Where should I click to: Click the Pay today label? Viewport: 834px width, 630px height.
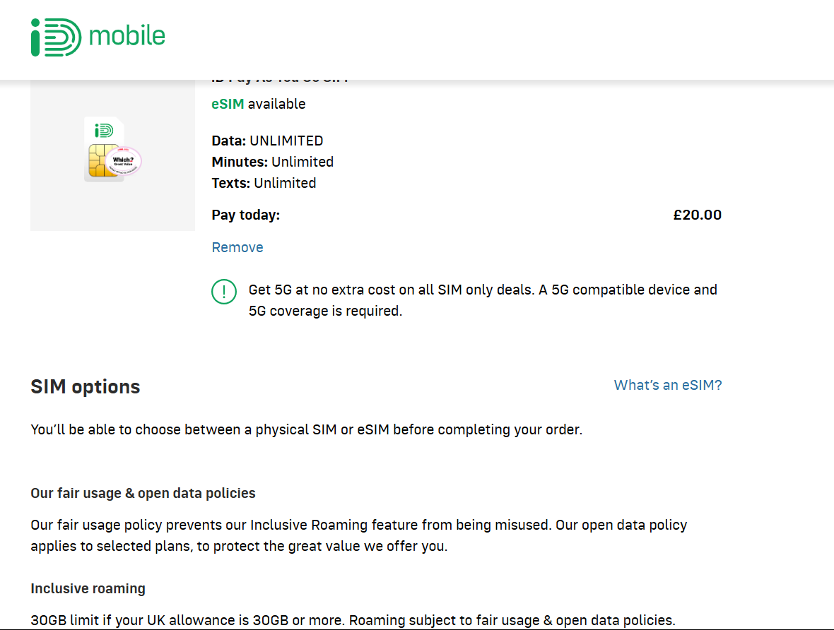(x=246, y=215)
